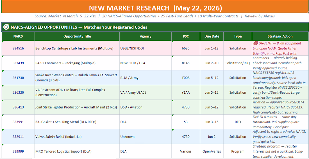Screen dimensions: 309x159
Task: Select the Containers — already bidding action cell
Action: click(x=280, y=63)
